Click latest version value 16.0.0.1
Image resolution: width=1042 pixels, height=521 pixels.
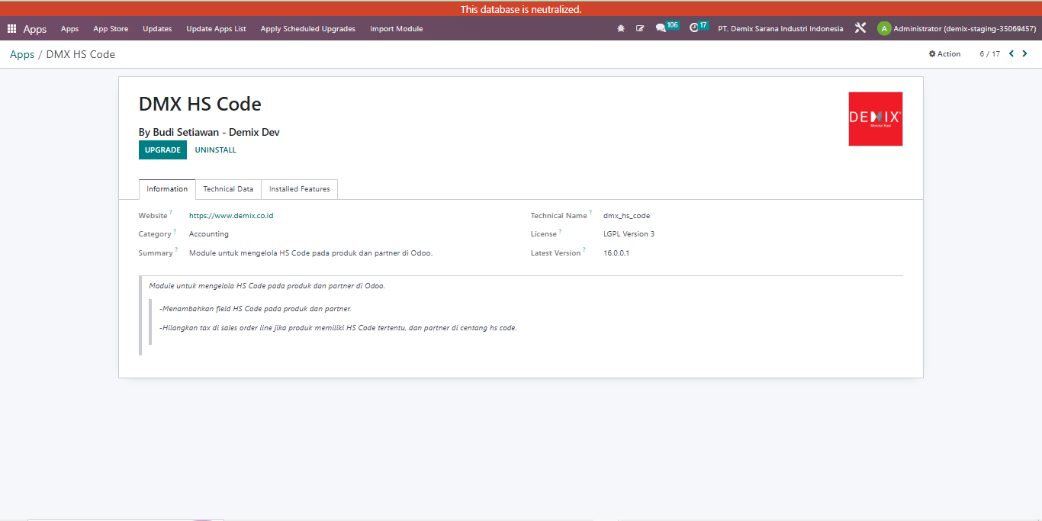pyautogui.click(x=616, y=253)
